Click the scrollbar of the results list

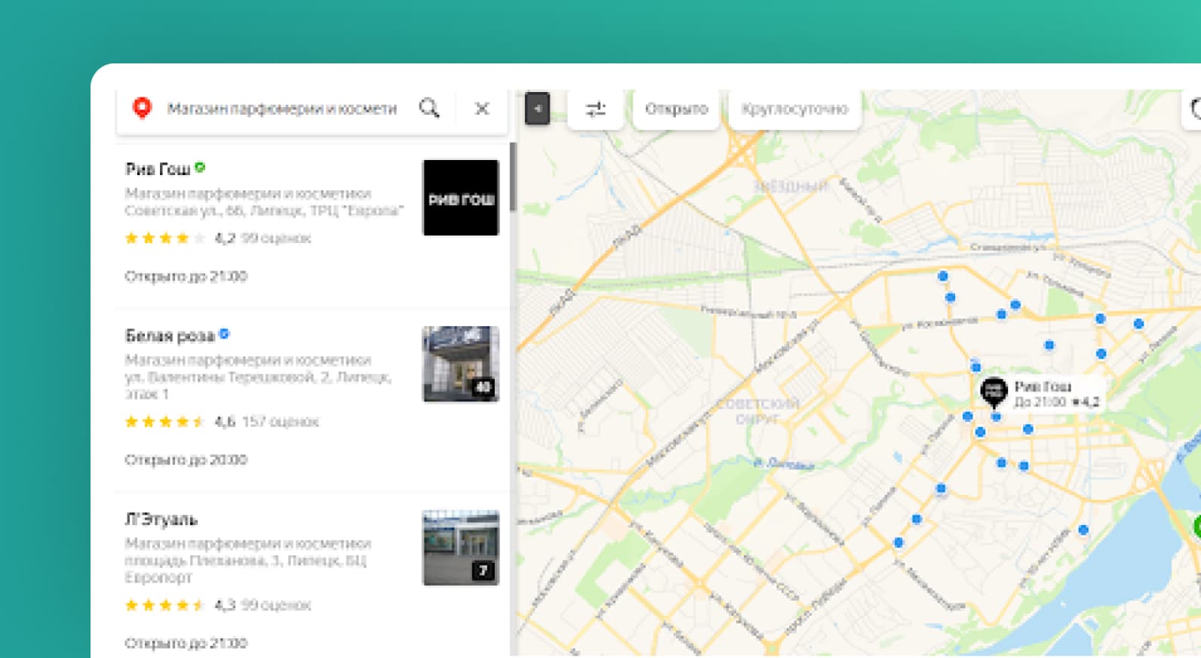(513, 177)
